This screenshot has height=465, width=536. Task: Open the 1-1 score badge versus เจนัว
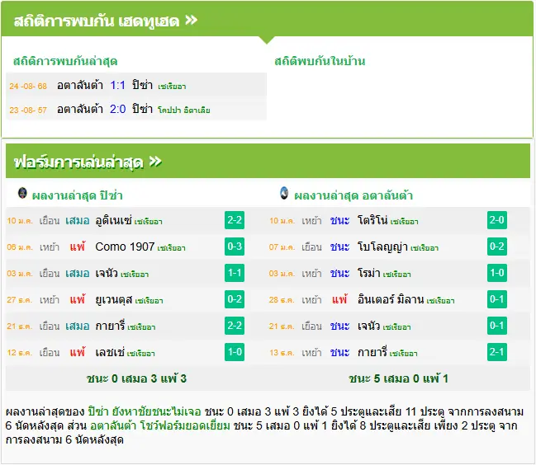pos(235,273)
